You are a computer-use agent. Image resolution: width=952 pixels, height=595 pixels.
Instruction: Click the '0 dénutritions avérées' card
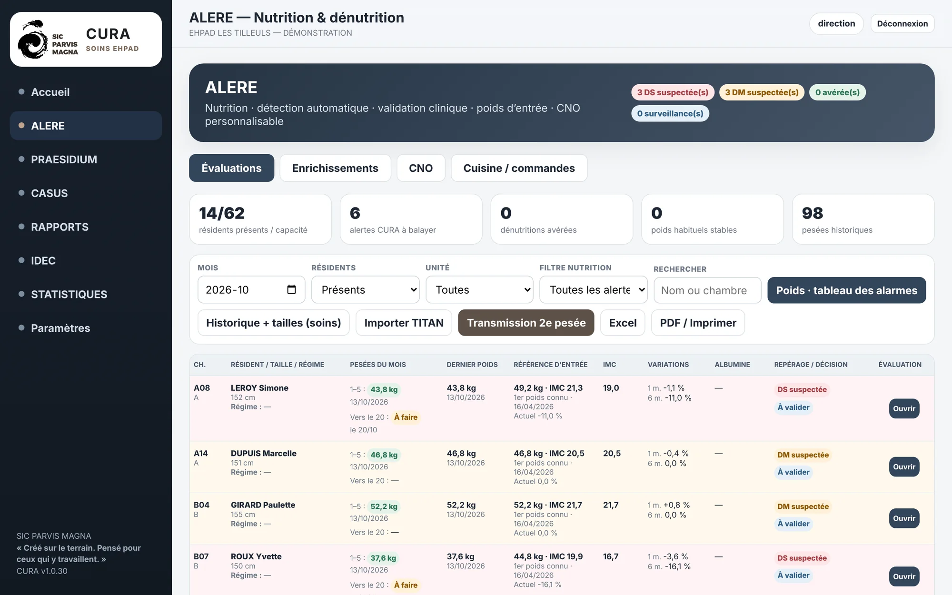tap(562, 219)
